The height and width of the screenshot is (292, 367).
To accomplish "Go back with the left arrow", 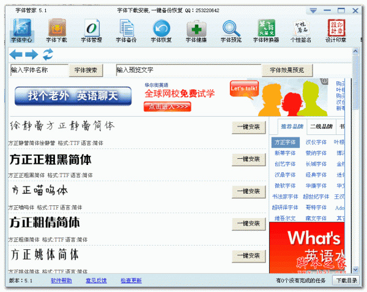I will (x=16, y=54).
